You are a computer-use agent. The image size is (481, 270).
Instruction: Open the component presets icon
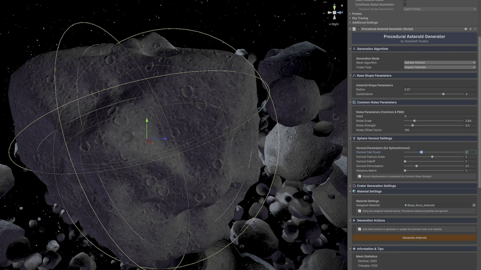(x=470, y=29)
